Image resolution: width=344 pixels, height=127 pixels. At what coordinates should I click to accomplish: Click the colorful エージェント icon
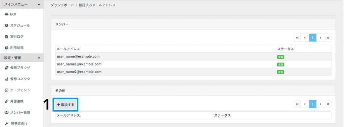tap(6, 90)
